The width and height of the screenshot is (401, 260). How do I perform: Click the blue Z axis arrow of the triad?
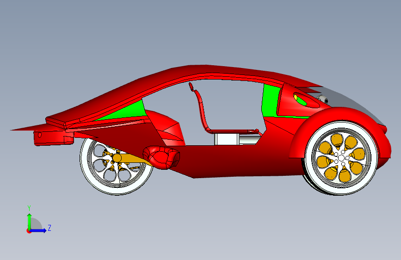[39, 230]
